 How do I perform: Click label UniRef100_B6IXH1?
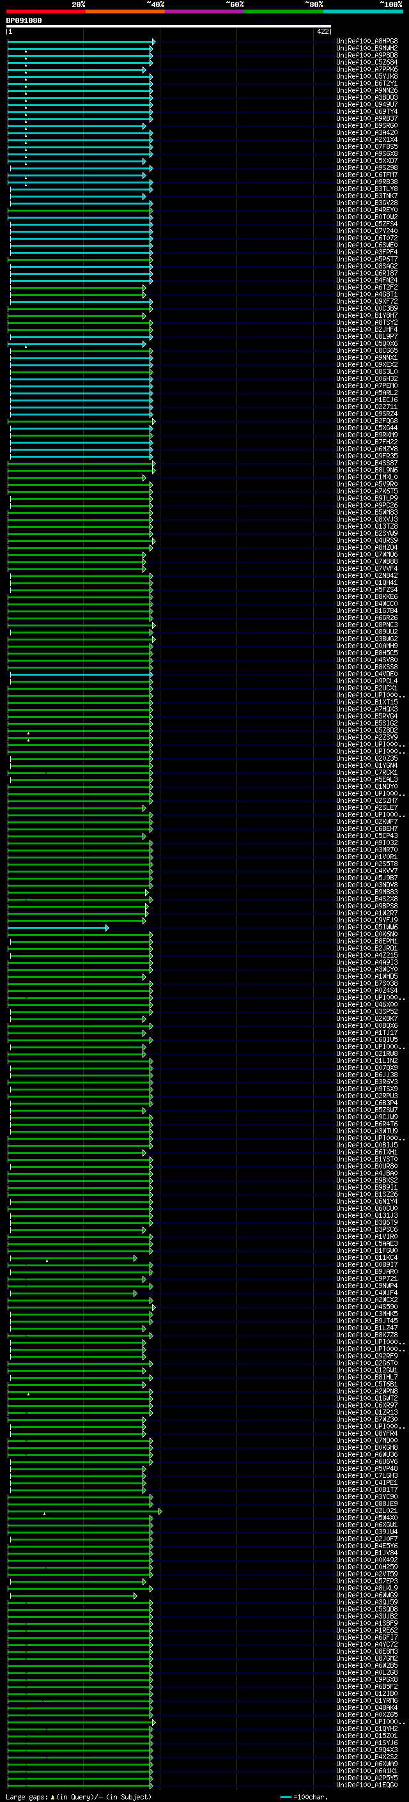pos(367,1152)
